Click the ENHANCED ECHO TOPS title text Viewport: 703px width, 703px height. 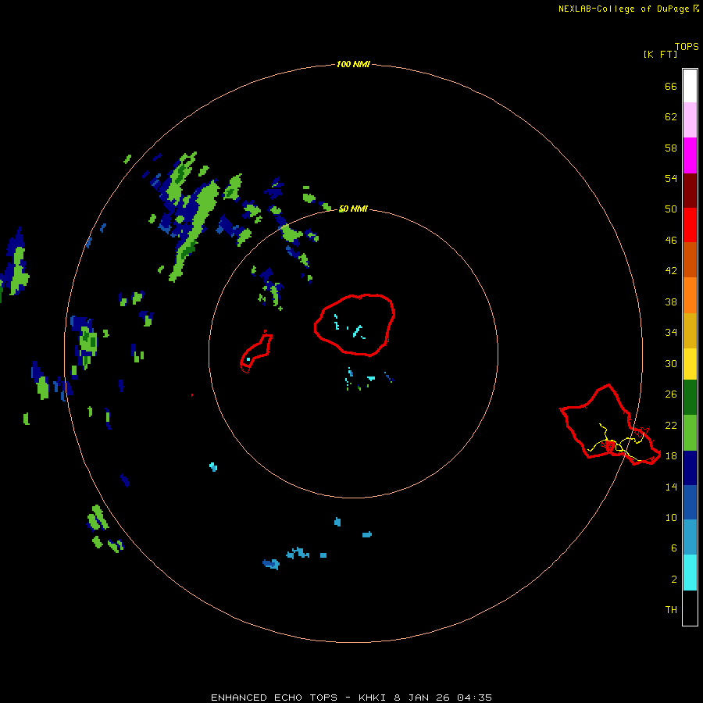tap(274, 698)
